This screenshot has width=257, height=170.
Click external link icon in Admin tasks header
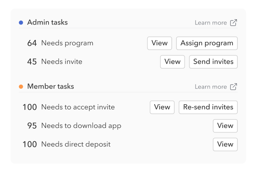[x=233, y=23]
